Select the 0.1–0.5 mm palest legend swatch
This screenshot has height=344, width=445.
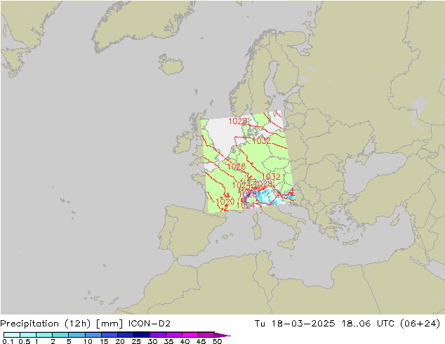(x=12, y=335)
